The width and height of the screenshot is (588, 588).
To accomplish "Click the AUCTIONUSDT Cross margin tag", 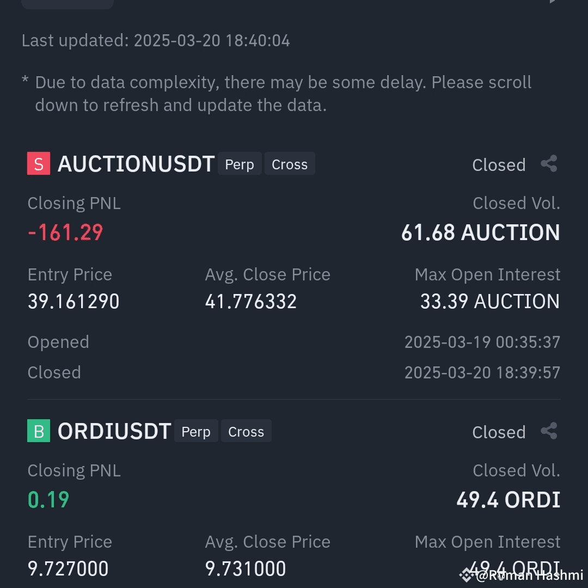I will click(x=290, y=163).
